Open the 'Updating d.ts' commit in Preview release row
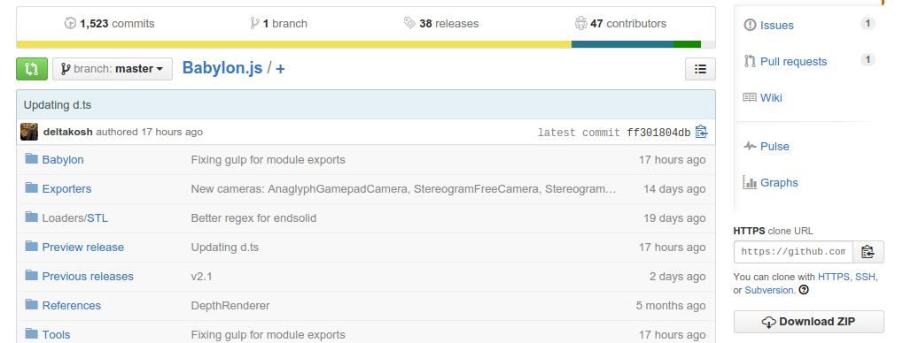This screenshot has width=903, height=343. click(224, 248)
